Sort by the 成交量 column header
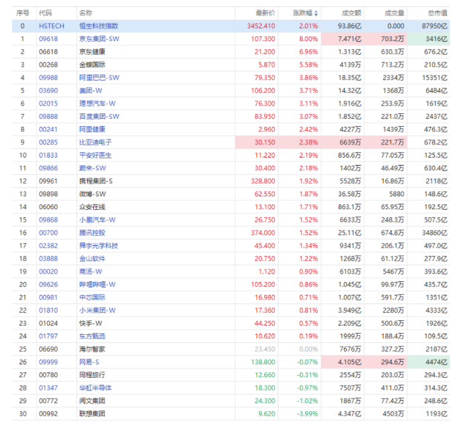The image size is (460, 425). click(394, 13)
